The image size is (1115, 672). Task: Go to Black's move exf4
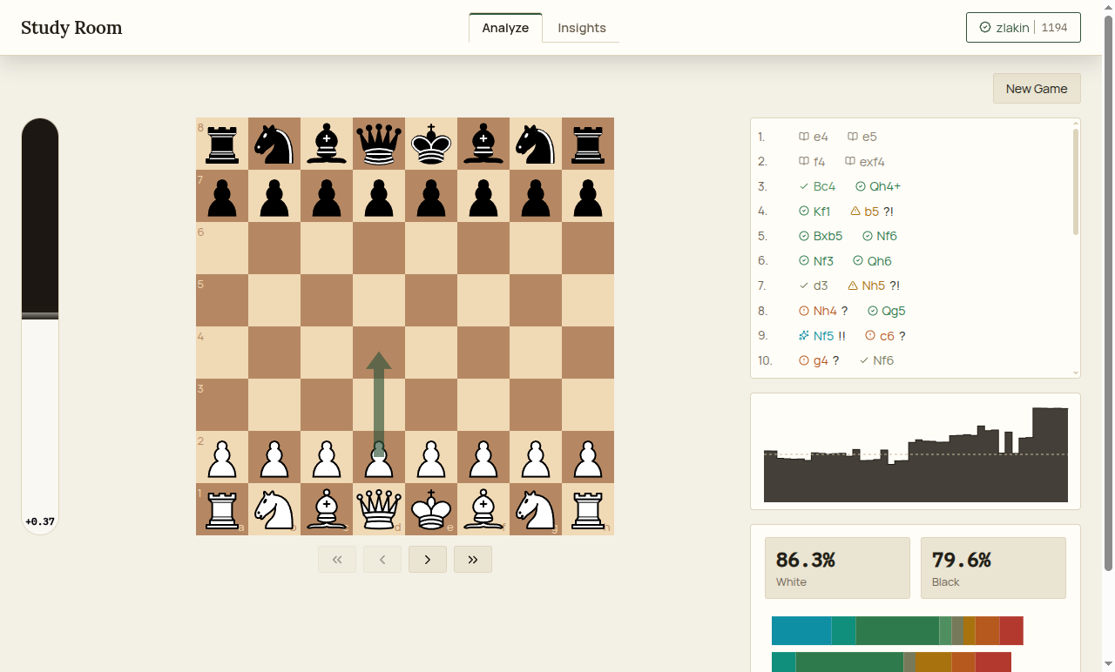[864, 162]
